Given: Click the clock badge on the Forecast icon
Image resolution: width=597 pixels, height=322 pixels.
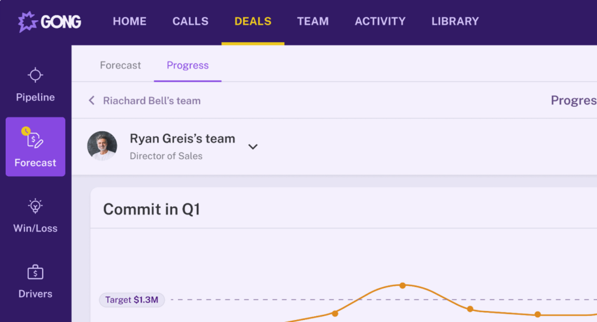Looking at the screenshot, I should (x=27, y=132).
